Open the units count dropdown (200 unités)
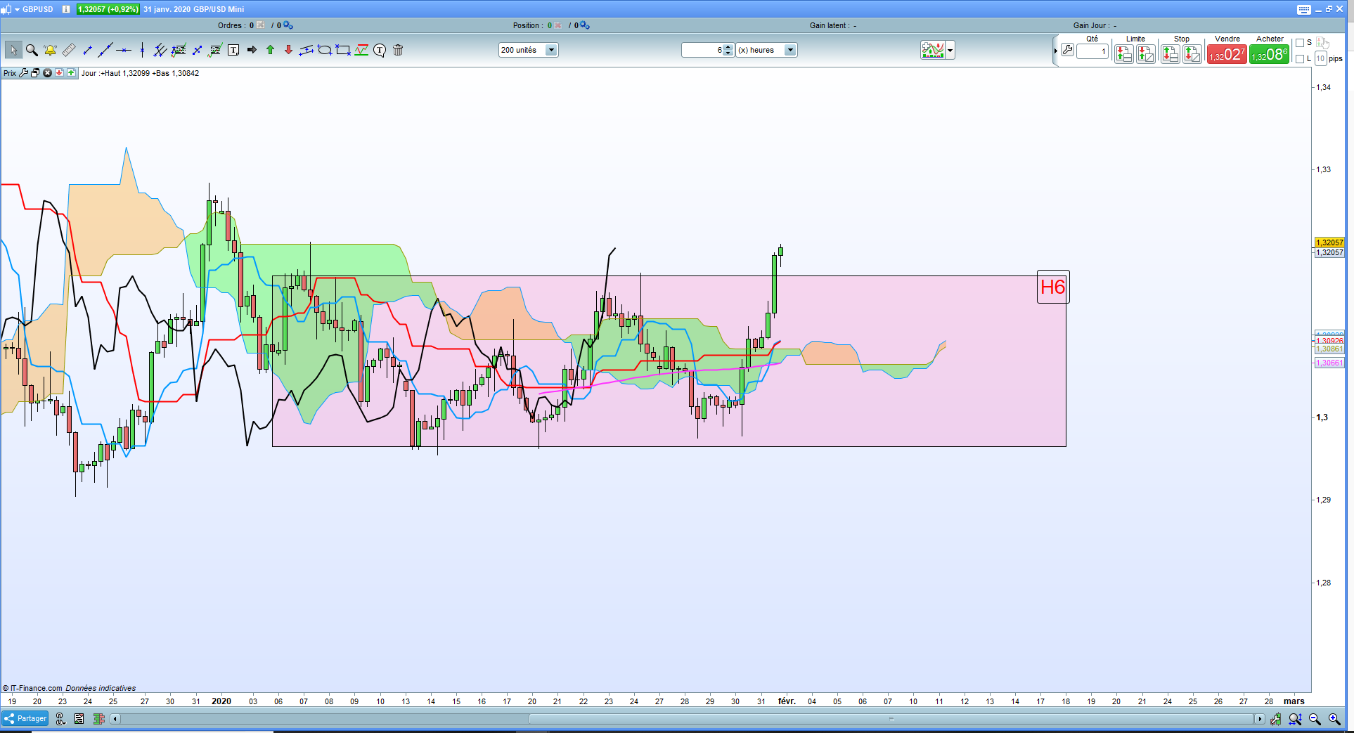This screenshot has height=733, width=1354. [x=552, y=50]
